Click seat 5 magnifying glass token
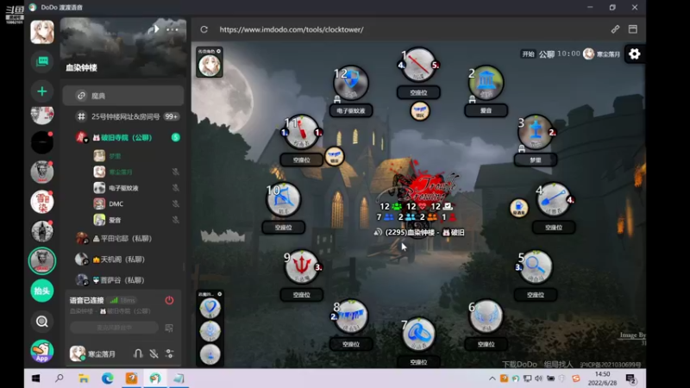This screenshot has width=690, height=388. coord(536,266)
